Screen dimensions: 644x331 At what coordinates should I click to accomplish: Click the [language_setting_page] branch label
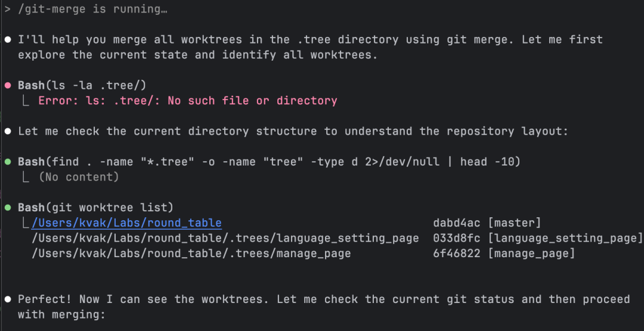(x=565, y=238)
